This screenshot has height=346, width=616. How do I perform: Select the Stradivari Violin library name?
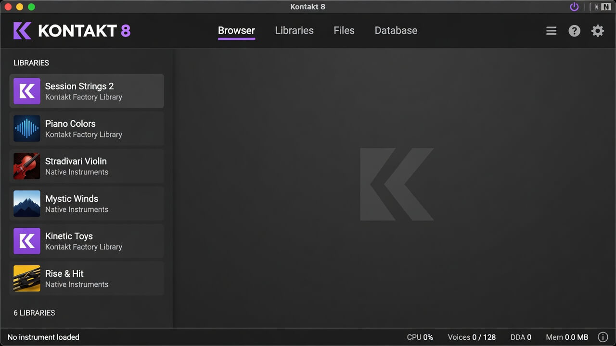click(x=76, y=161)
